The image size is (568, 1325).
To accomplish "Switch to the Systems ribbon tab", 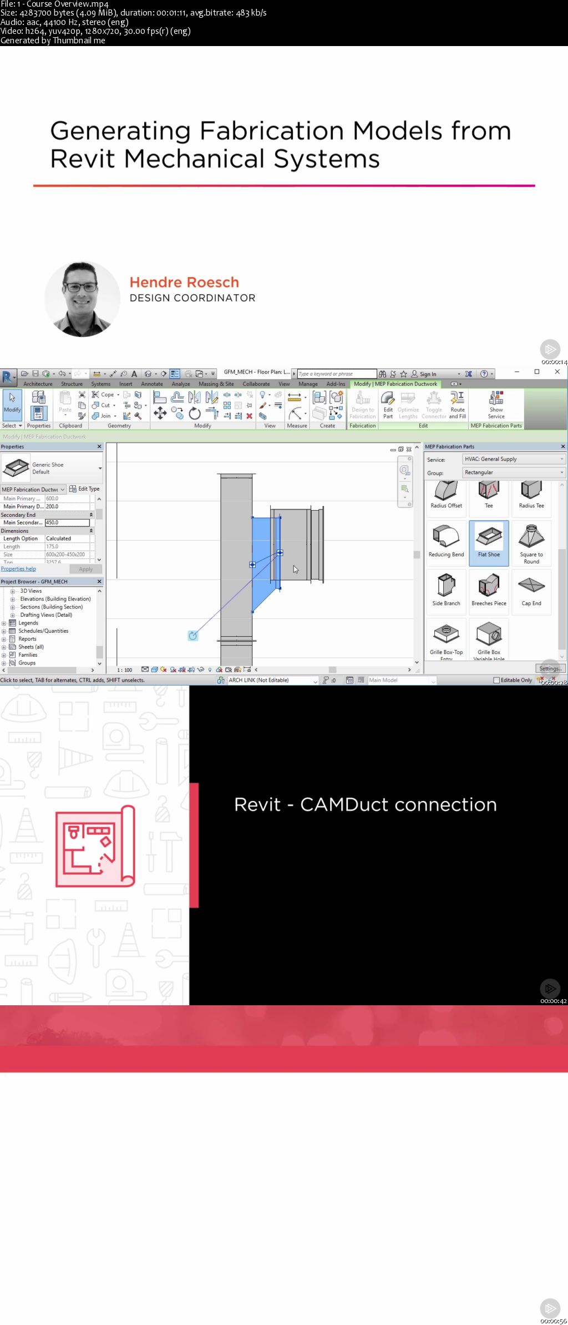I will point(101,384).
